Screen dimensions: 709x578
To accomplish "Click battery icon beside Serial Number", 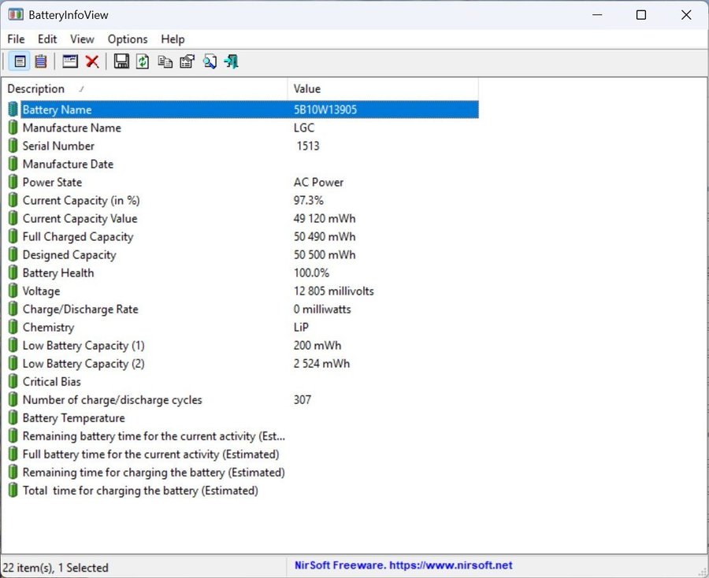I will (13, 146).
